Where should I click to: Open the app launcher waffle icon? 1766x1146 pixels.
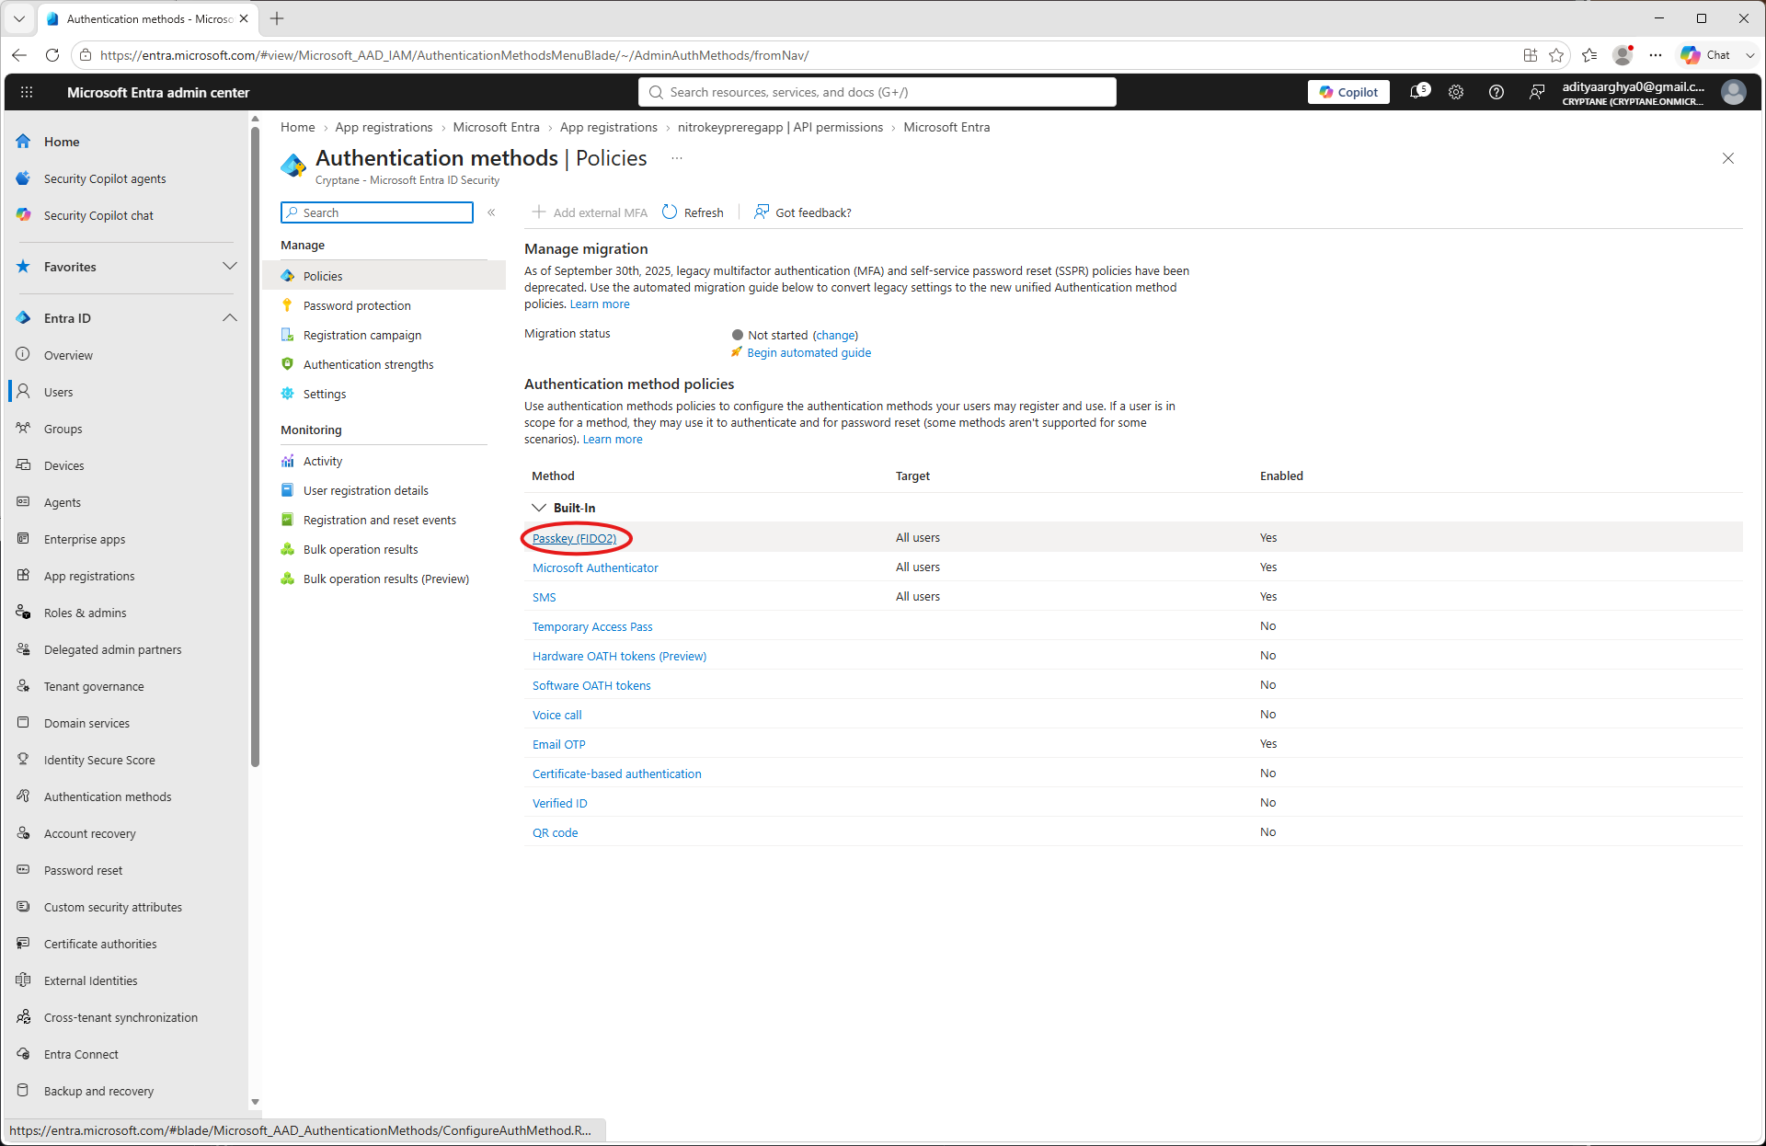click(27, 92)
